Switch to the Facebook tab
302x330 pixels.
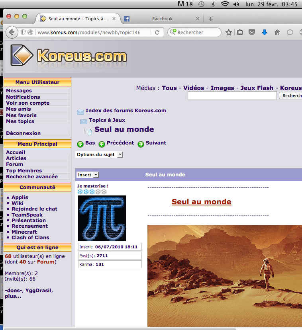(162, 19)
